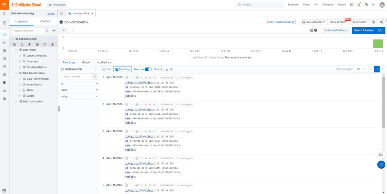Focus the top Search box
Screen dimensions: 387x194
(260, 4)
